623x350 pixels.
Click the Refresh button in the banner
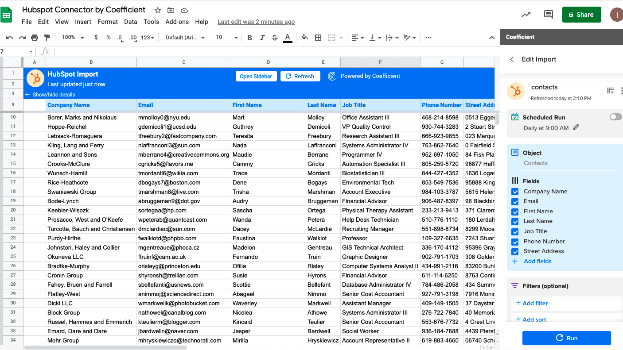point(300,76)
